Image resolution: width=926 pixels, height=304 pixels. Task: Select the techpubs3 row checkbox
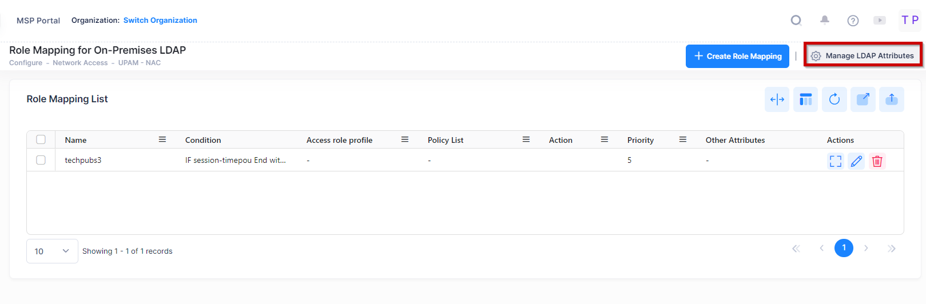click(41, 160)
